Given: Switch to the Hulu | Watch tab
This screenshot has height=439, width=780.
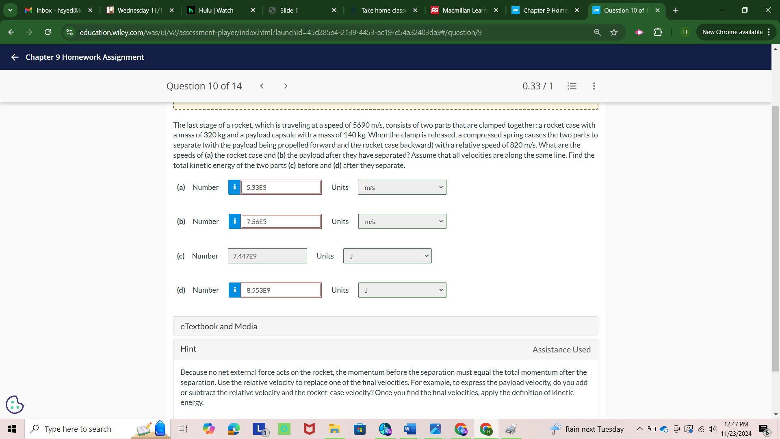Looking at the screenshot, I should [216, 10].
